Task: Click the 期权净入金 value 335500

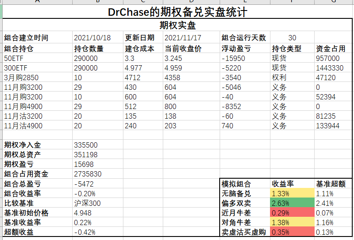Action: point(98,145)
